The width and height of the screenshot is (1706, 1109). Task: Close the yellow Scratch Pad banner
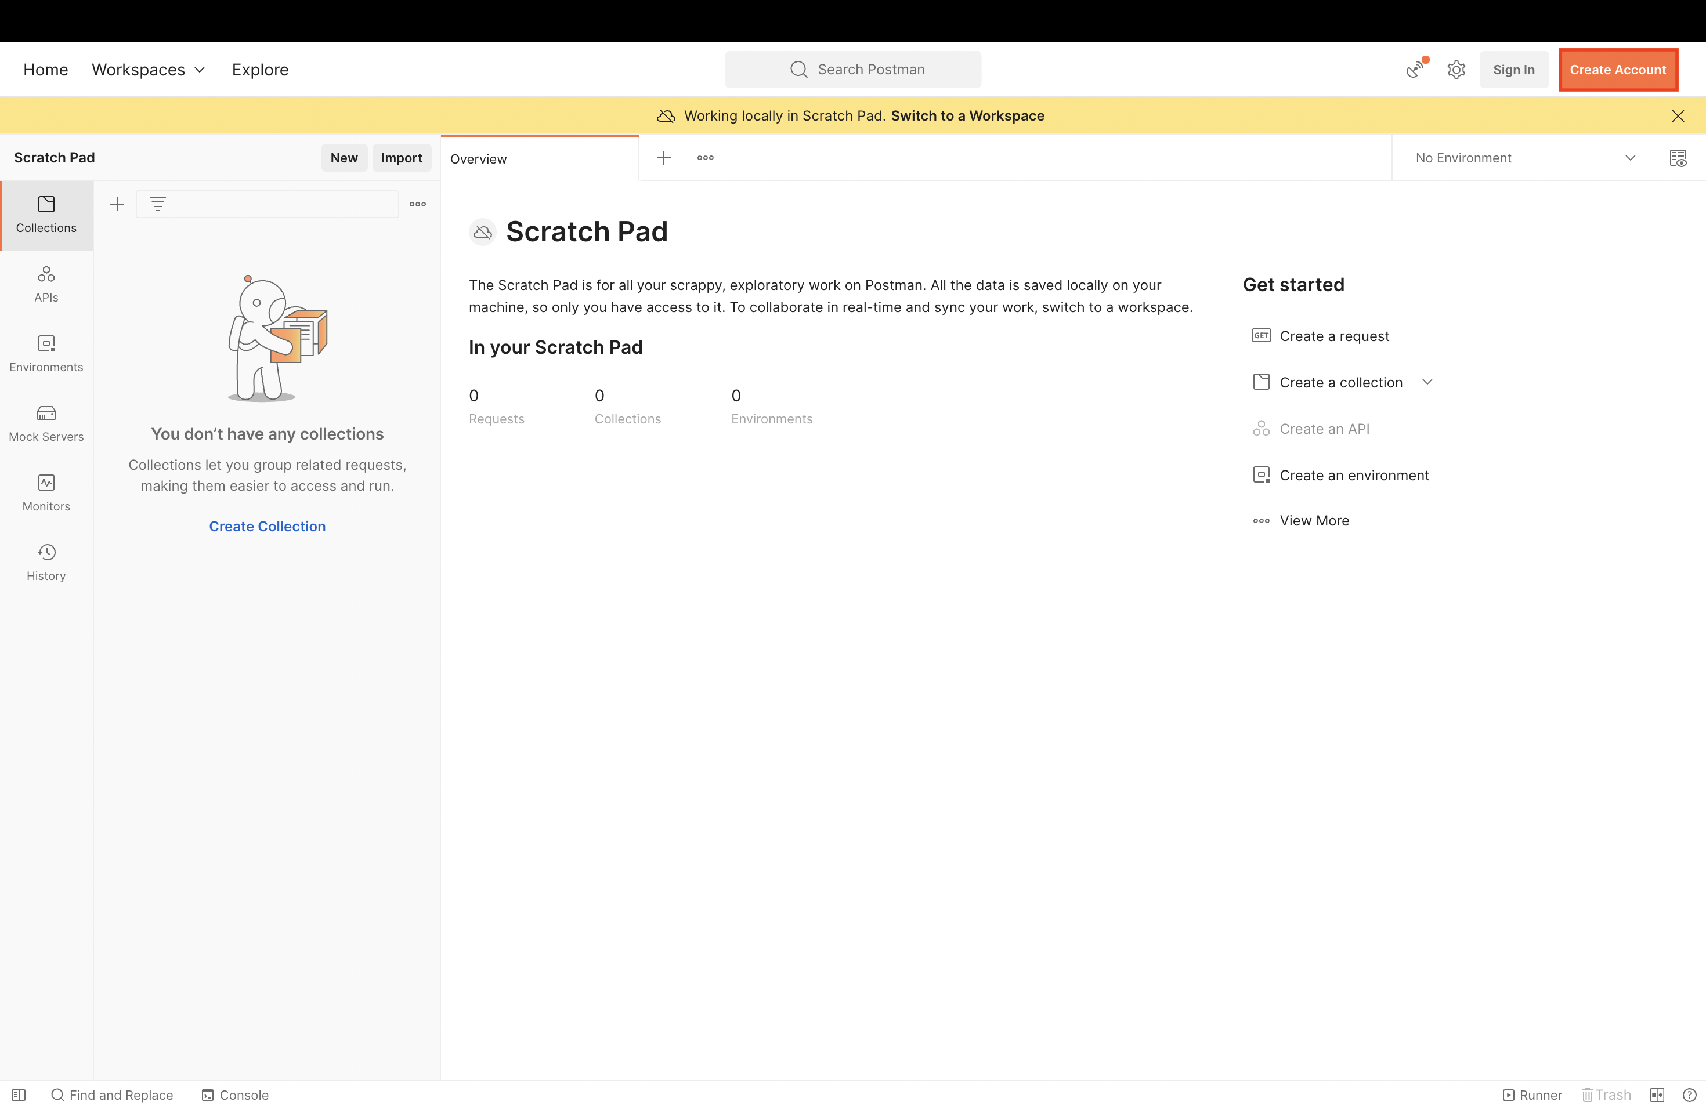point(1678,115)
